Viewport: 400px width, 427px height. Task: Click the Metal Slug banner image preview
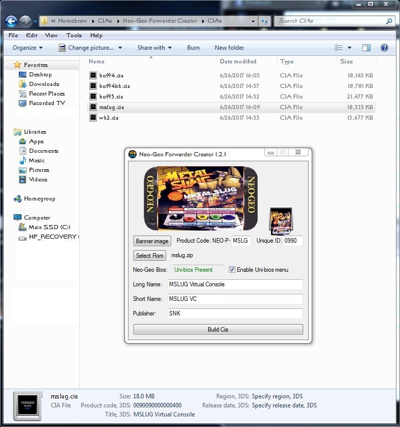pyautogui.click(x=201, y=198)
